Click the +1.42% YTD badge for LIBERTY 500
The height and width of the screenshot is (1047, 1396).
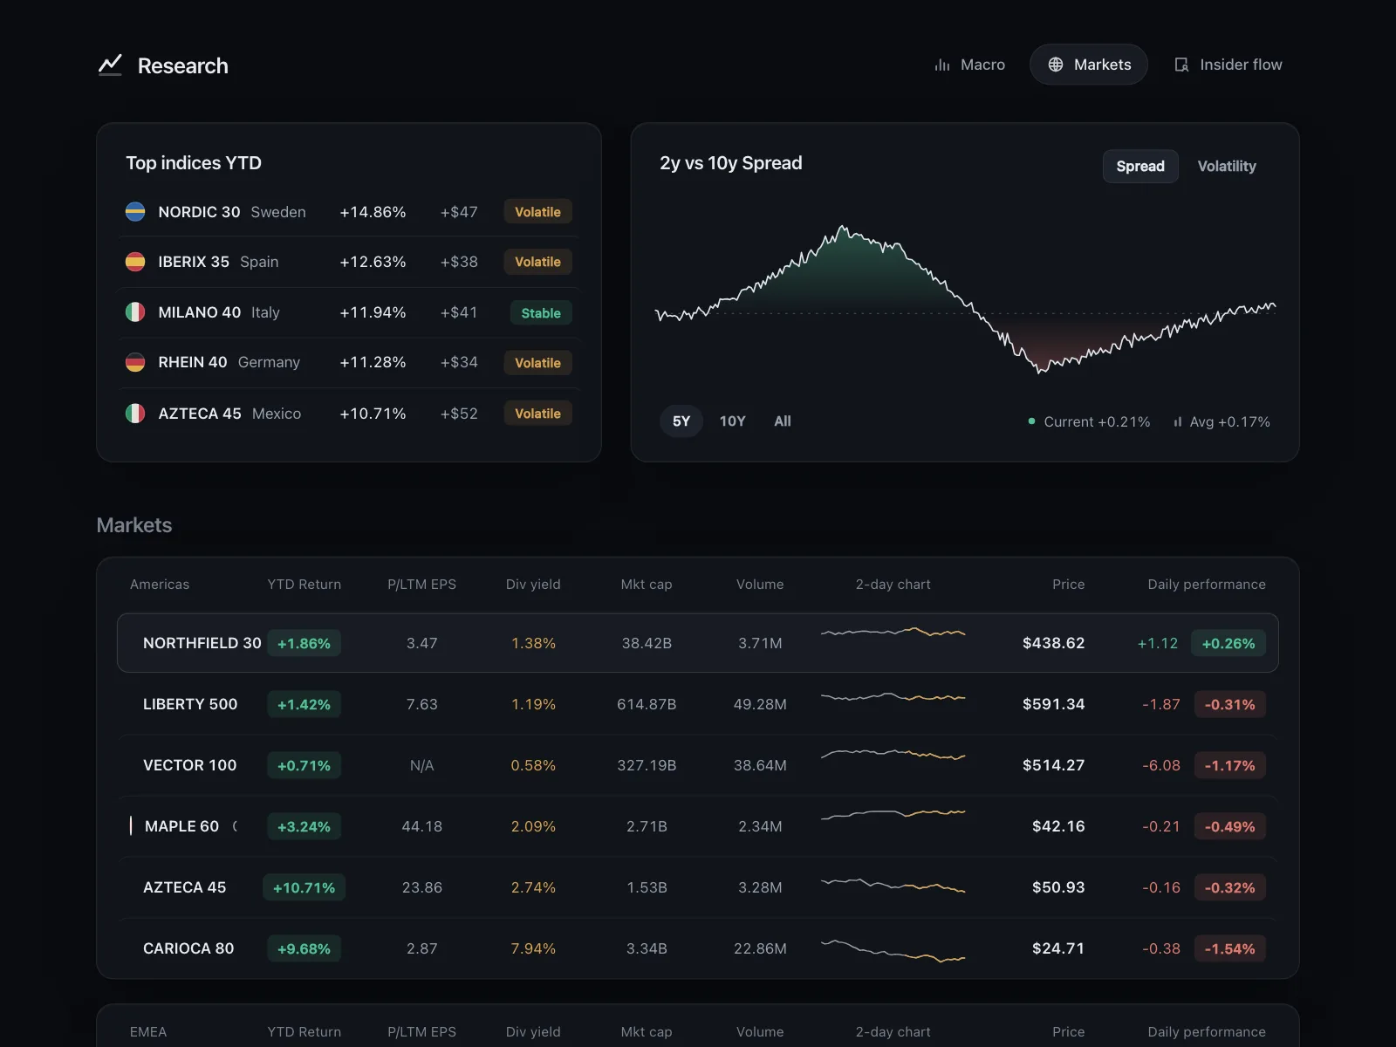point(304,704)
